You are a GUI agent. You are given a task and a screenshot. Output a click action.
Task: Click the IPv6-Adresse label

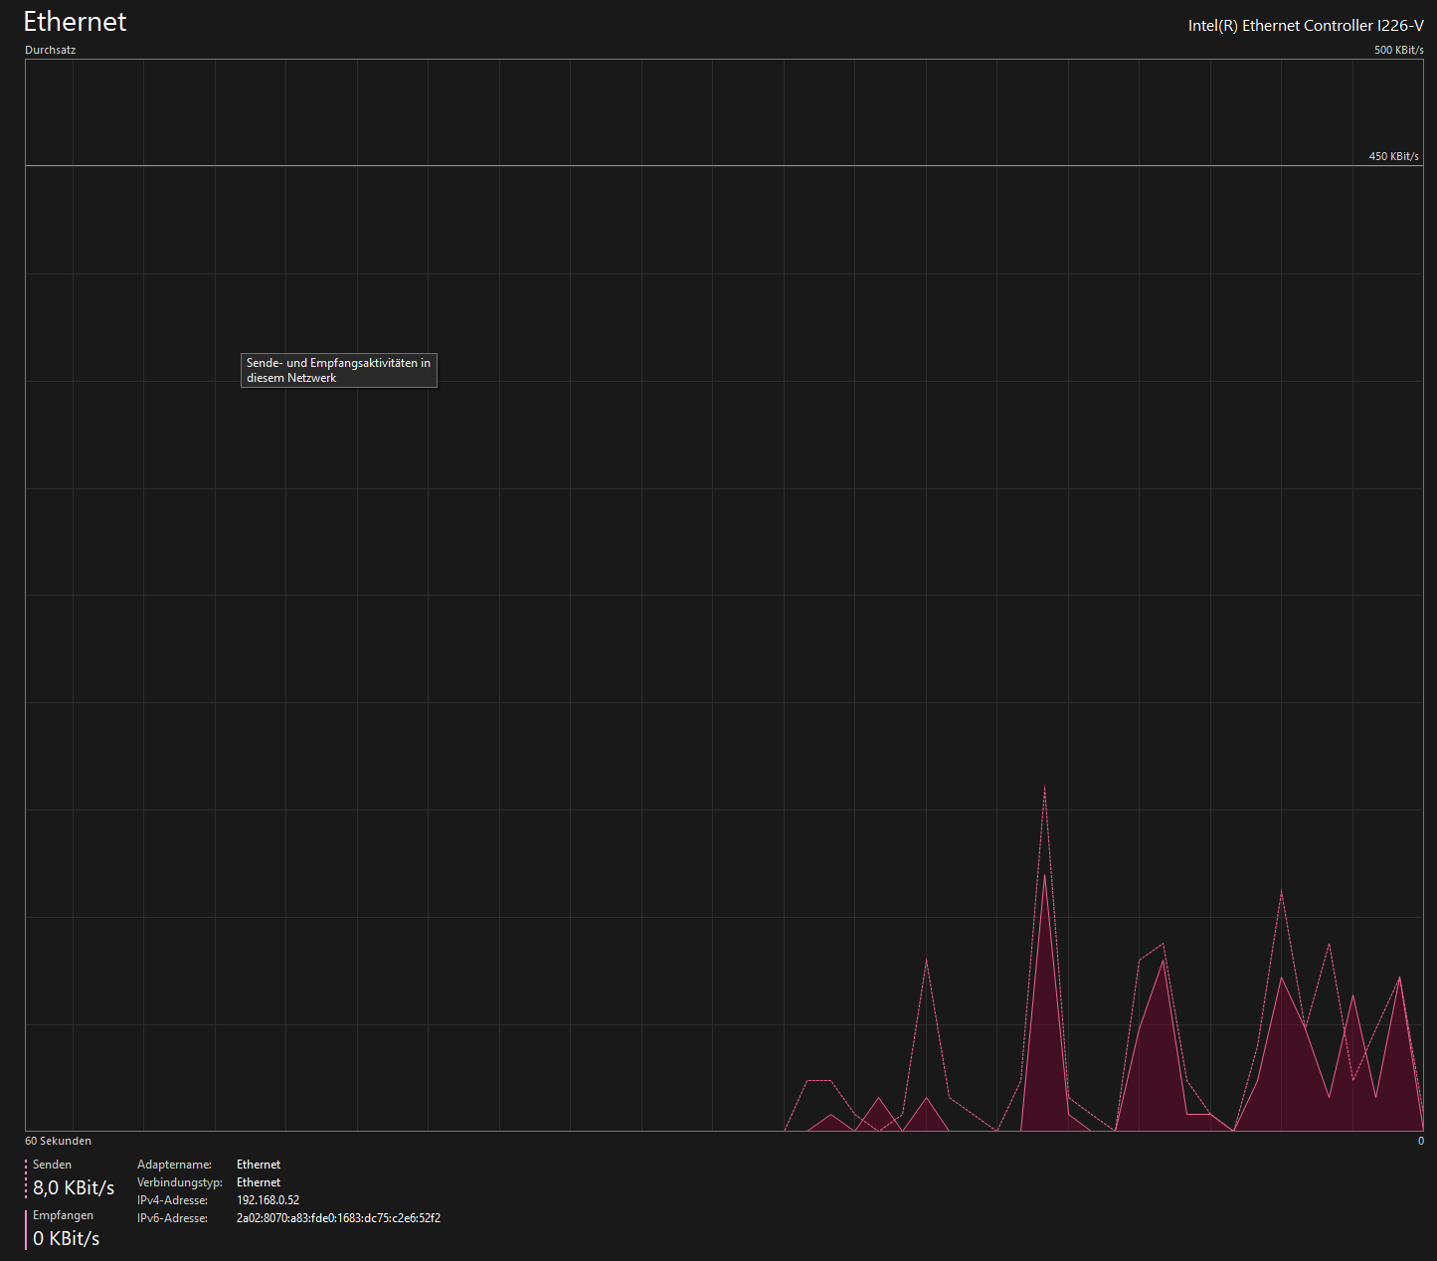point(173,1218)
